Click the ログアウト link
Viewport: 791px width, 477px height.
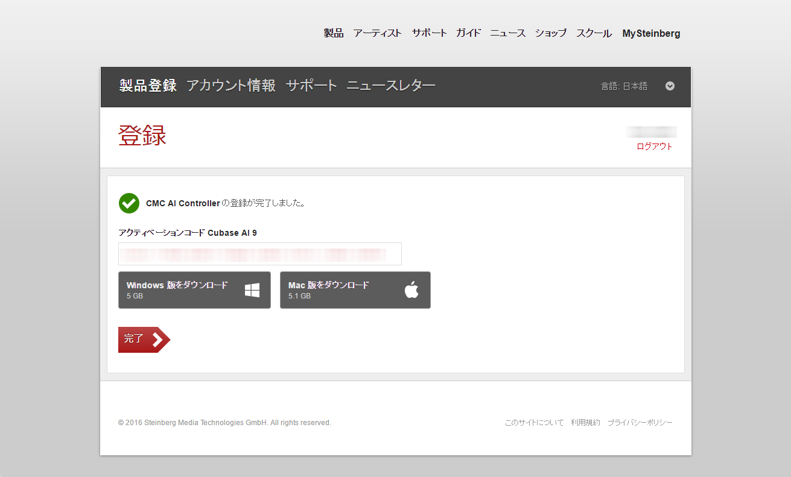[x=655, y=147]
